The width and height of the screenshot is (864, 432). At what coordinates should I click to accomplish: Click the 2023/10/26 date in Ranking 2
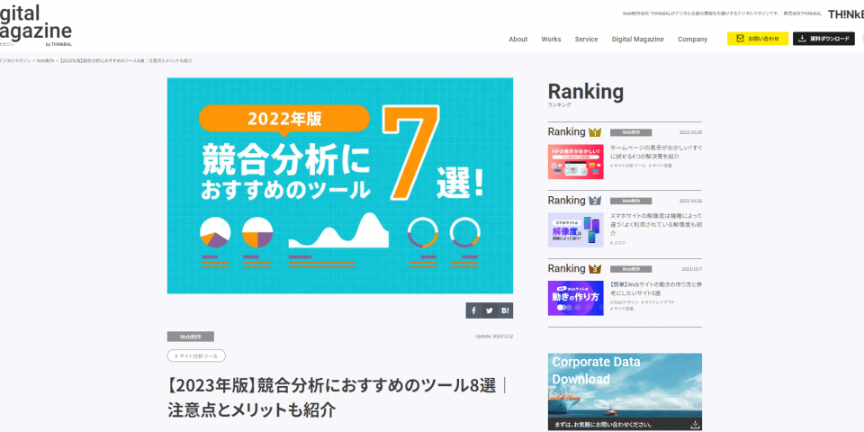(x=690, y=201)
